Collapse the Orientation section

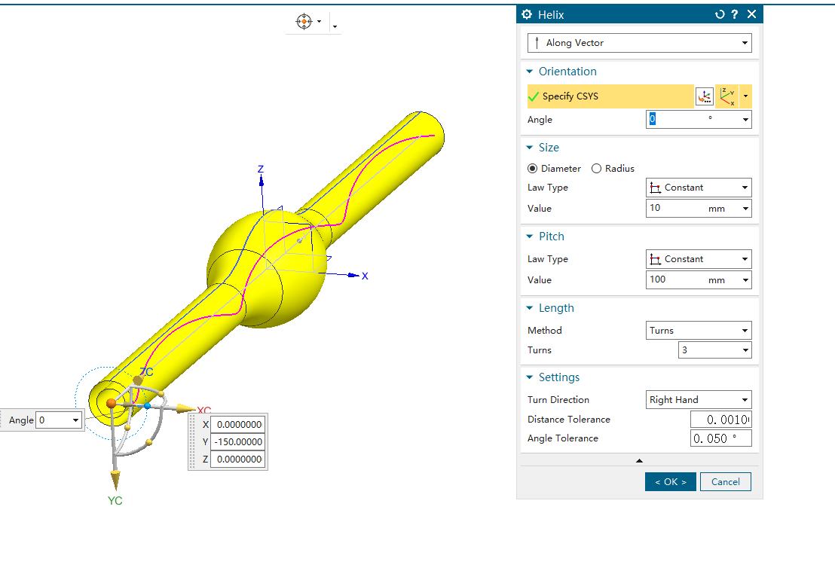[x=529, y=72]
